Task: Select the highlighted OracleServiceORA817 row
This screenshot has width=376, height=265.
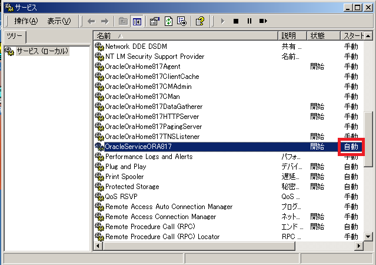Action: click(x=228, y=147)
